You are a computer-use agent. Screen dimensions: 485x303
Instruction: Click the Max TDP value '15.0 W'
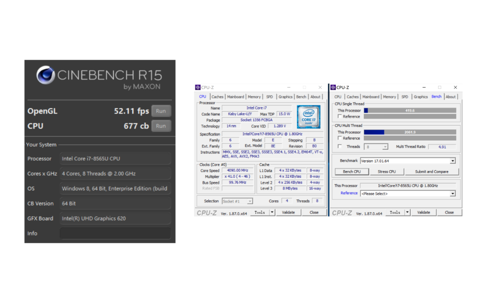coord(284,114)
